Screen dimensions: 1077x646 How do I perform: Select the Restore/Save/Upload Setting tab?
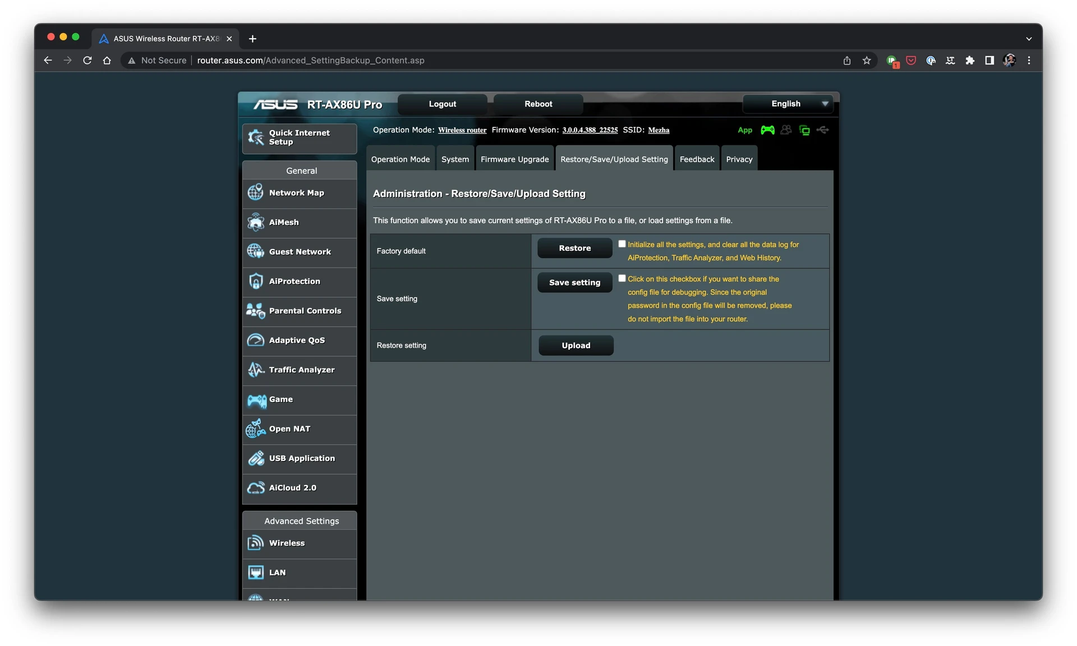(x=614, y=159)
